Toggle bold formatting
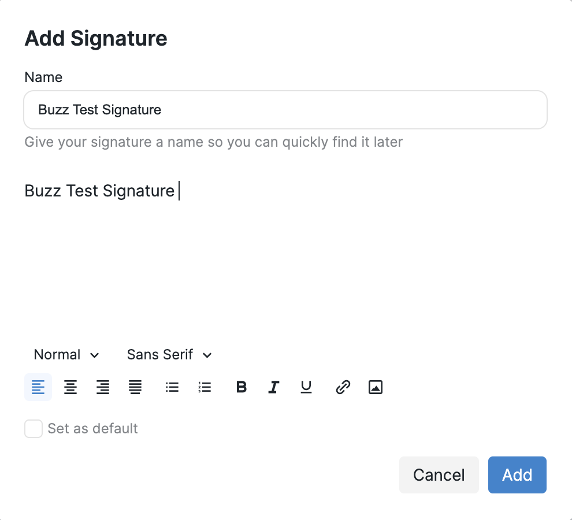Viewport: 572px width, 520px height. pos(242,387)
